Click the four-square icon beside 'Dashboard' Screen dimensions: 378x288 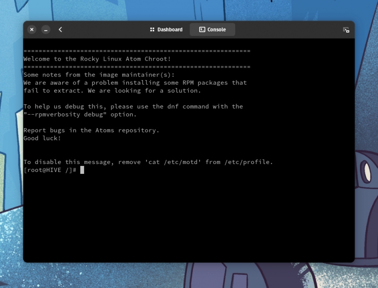[152, 29]
